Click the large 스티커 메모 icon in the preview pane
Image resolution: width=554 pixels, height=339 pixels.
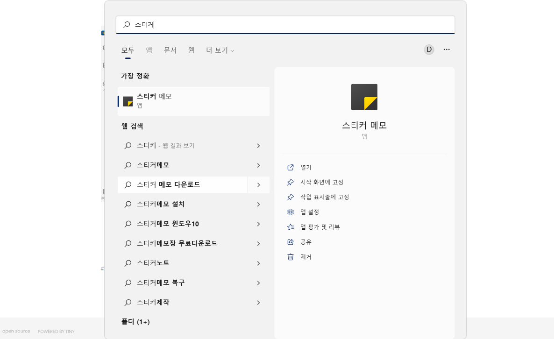(x=364, y=97)
